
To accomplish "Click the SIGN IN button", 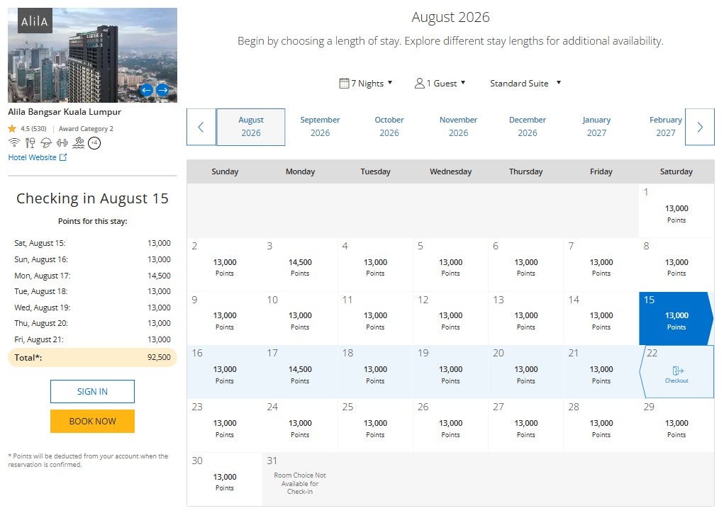I will pos(91,391).
